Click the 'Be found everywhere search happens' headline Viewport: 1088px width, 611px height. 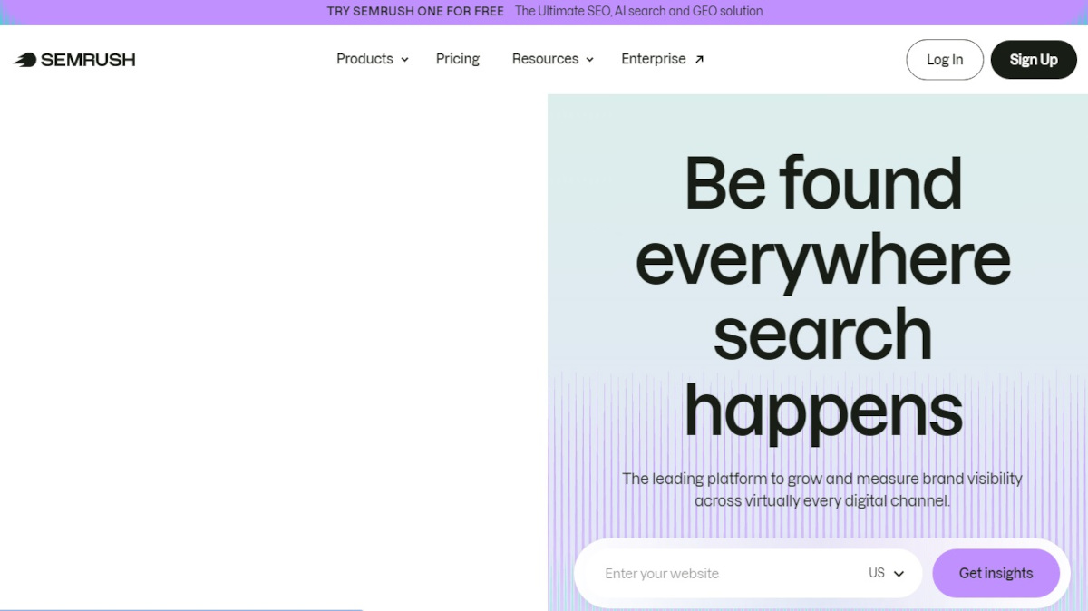(x=823, y=296)
